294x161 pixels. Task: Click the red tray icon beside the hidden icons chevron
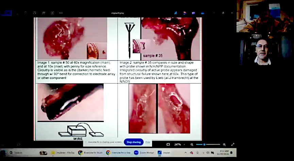pos(192,153)
